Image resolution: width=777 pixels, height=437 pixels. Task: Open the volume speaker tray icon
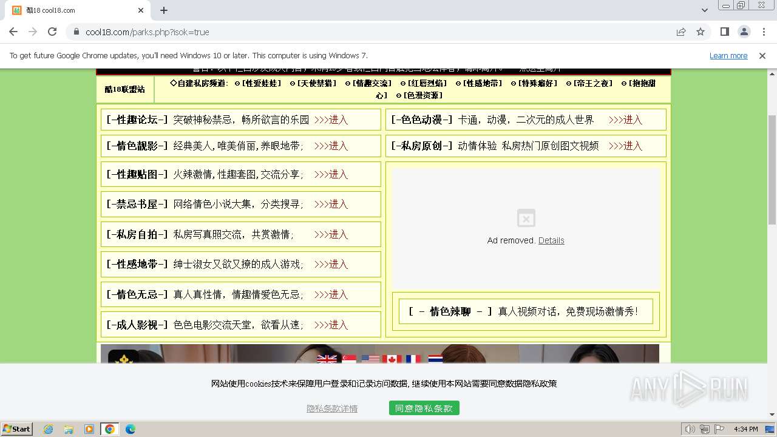690,429
